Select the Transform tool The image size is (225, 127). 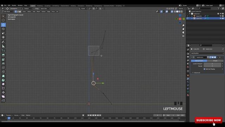coord(3,37)
